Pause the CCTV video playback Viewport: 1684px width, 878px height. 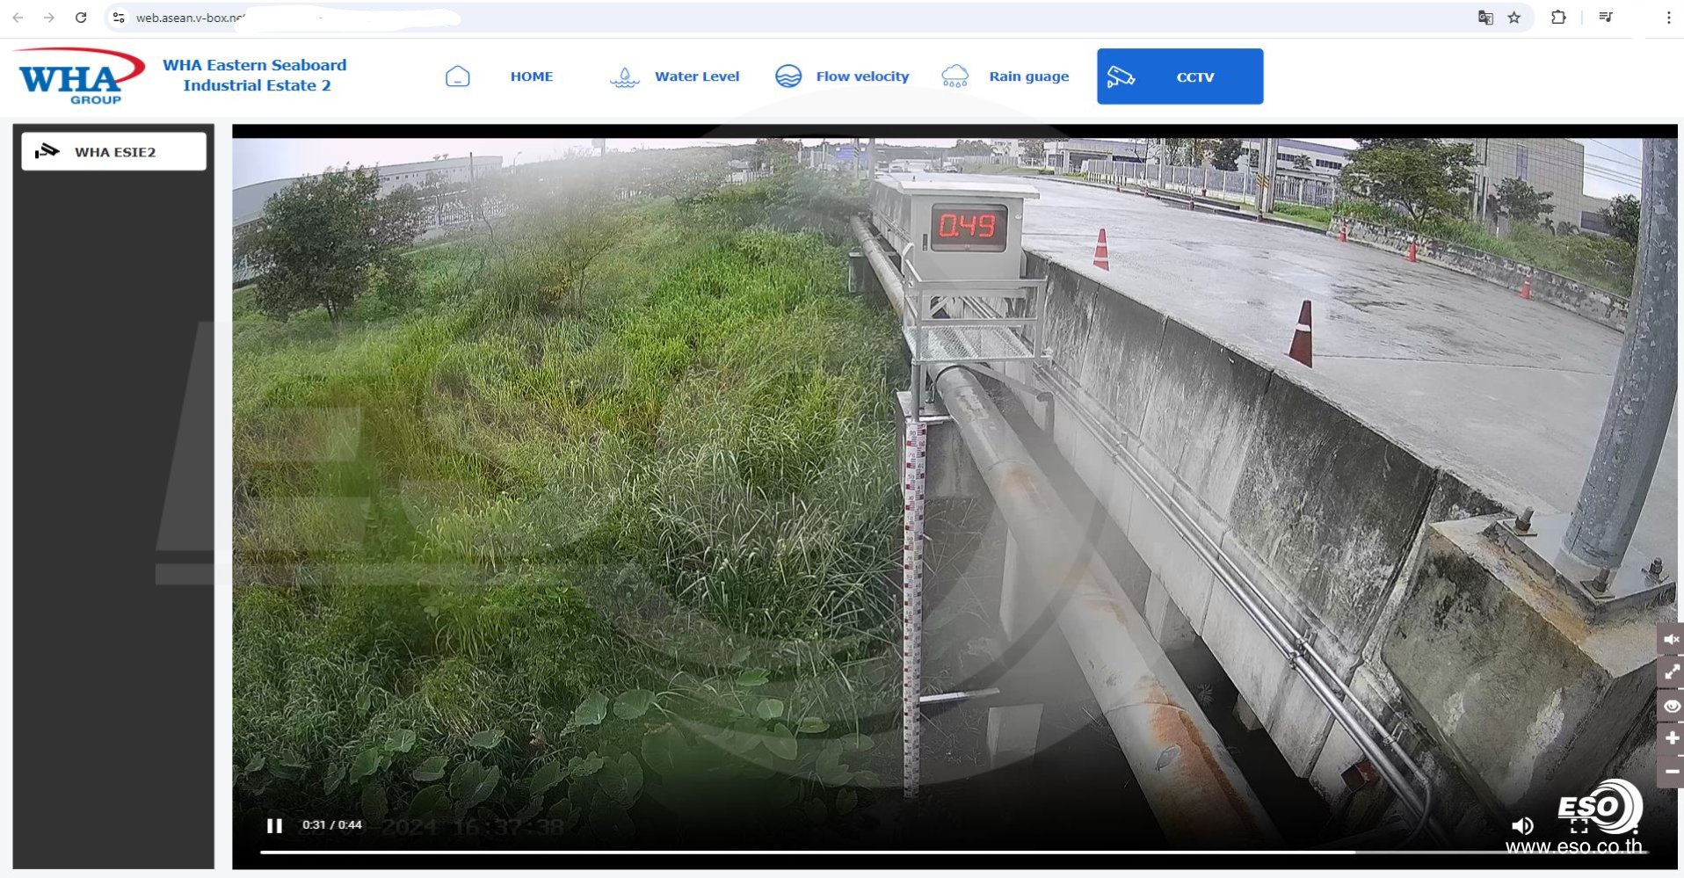pyautogui.click(x=274, y=825)
